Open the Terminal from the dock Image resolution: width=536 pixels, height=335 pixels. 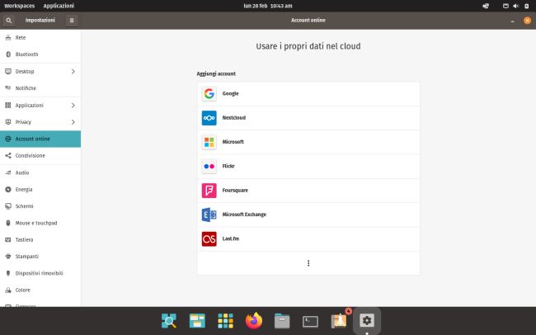click(x=310, y=321)
